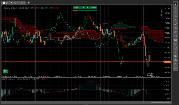179x105 pixels.
Task: Create a price alert with bell icon
Action: [175, 64]
